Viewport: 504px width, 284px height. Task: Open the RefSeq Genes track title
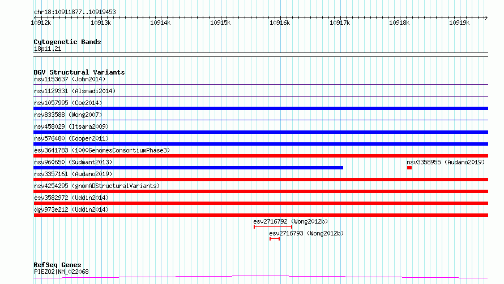pyautogui.click(x=58, y=265)
